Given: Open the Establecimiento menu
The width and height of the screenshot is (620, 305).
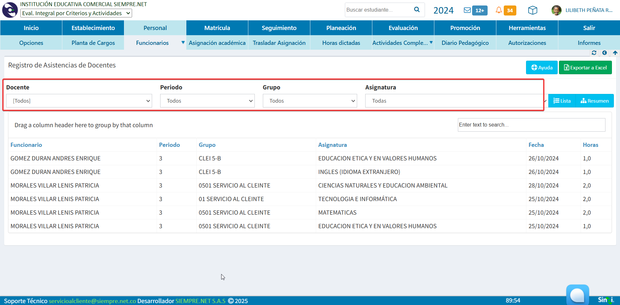Looking at the screenshot, I should 93,28.
